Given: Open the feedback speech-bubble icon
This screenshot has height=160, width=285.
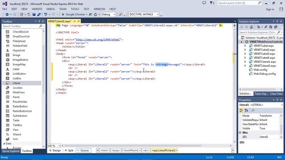Looking at the screenshot, I should tap(204, 3).
